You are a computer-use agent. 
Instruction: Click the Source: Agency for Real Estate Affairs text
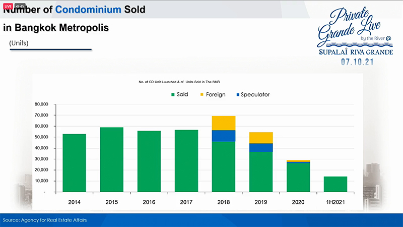pyautogui.click(x=45, y=220)
